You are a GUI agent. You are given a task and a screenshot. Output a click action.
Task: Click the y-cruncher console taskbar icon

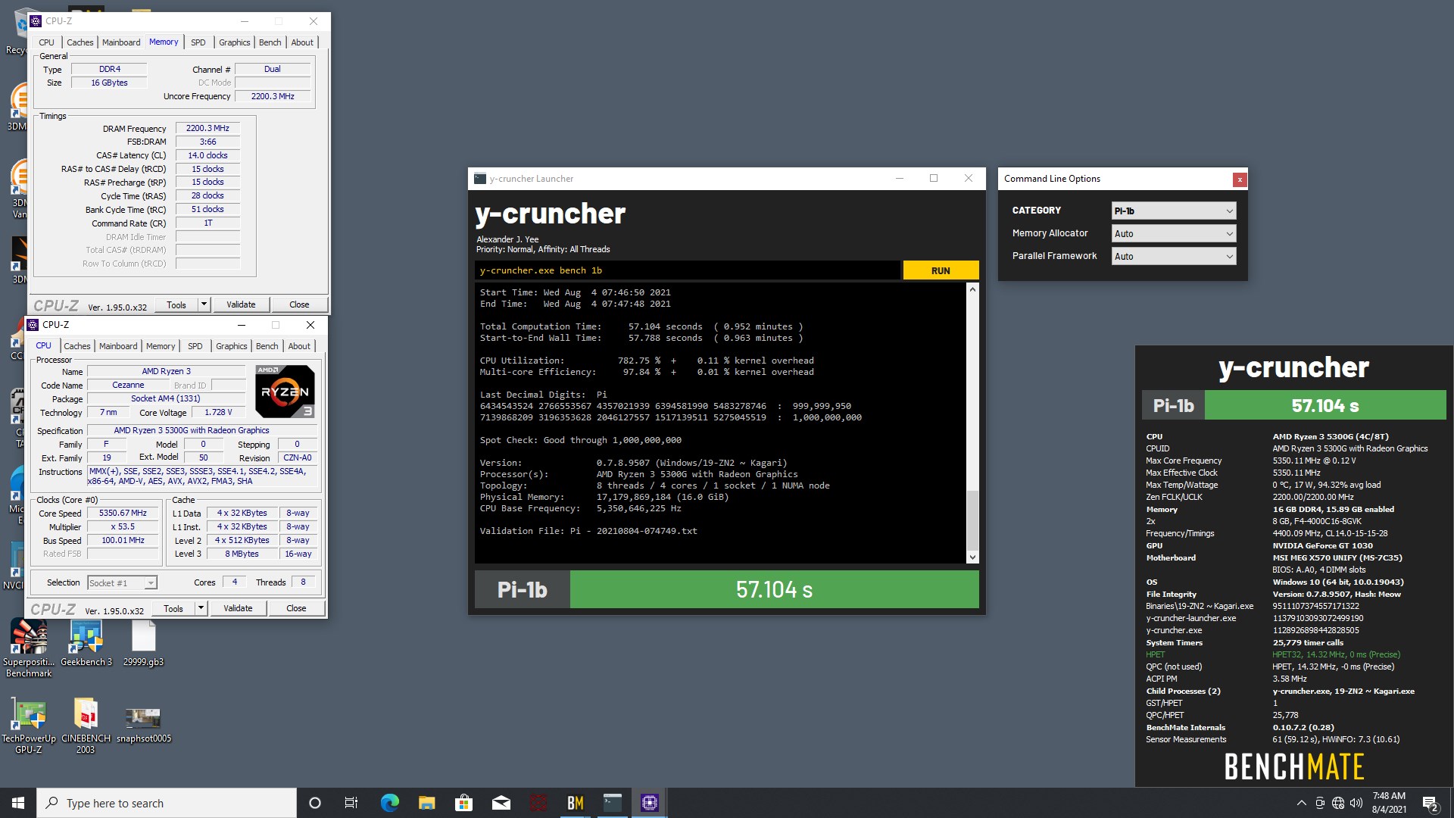(x=612, y=803)
